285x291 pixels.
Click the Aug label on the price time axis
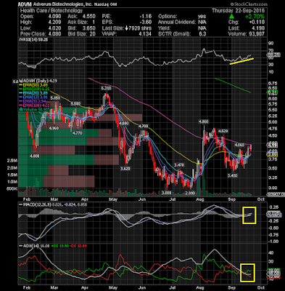[x=200, y=199]
